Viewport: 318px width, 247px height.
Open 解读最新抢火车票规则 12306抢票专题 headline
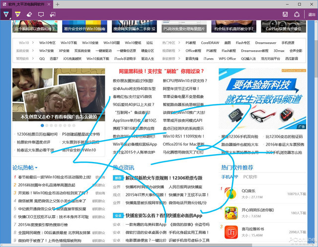[x=164, y=178]
